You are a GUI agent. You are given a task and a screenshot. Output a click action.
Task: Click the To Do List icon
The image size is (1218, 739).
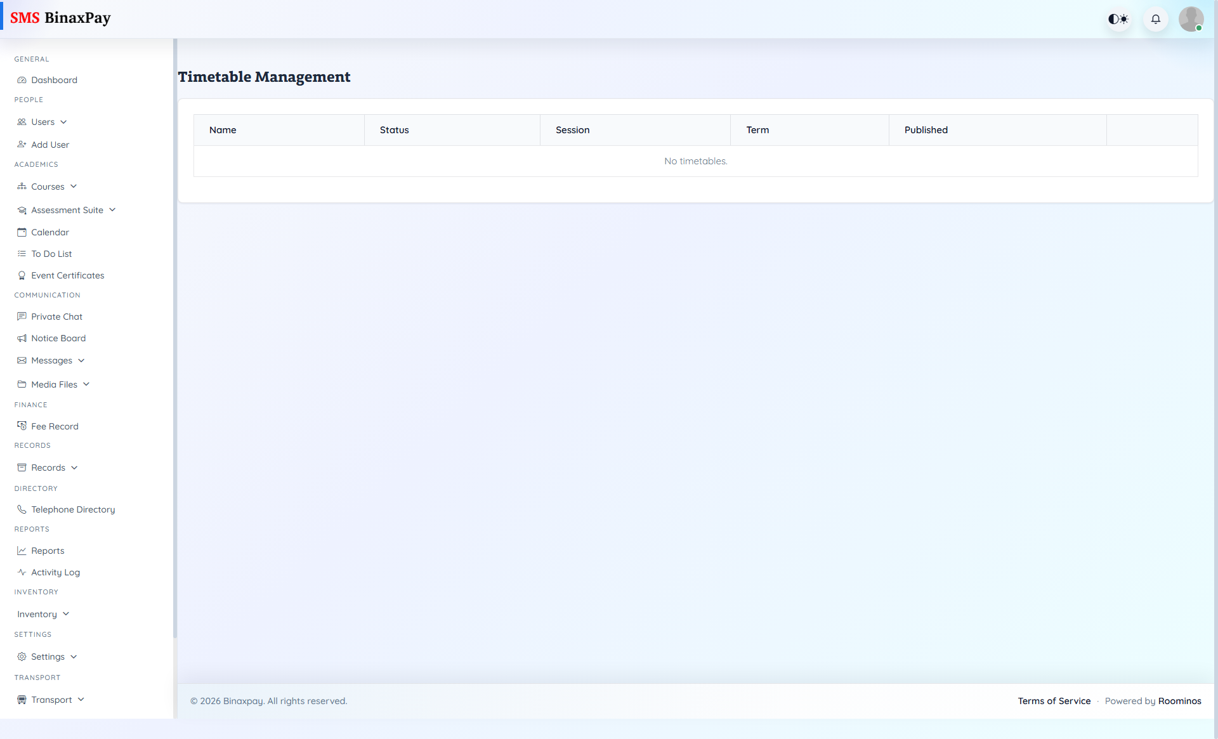[22, 254]
